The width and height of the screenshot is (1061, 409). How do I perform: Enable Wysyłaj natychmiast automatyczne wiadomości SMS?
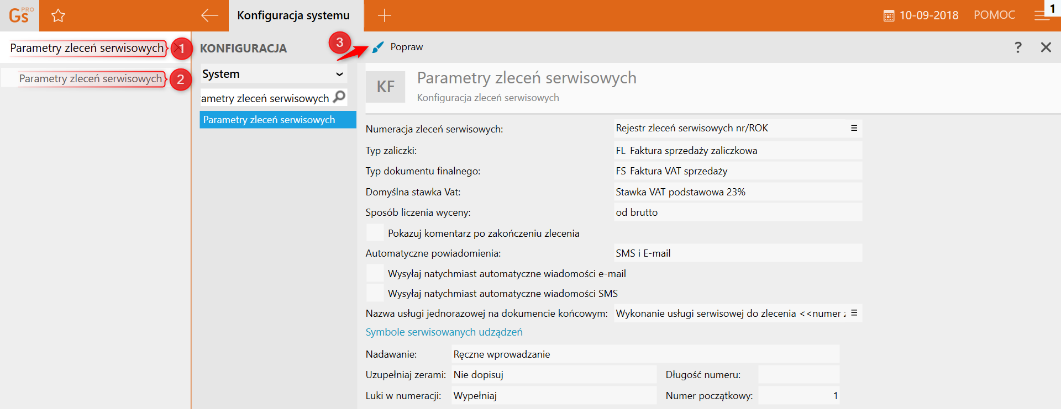[375, 293]
